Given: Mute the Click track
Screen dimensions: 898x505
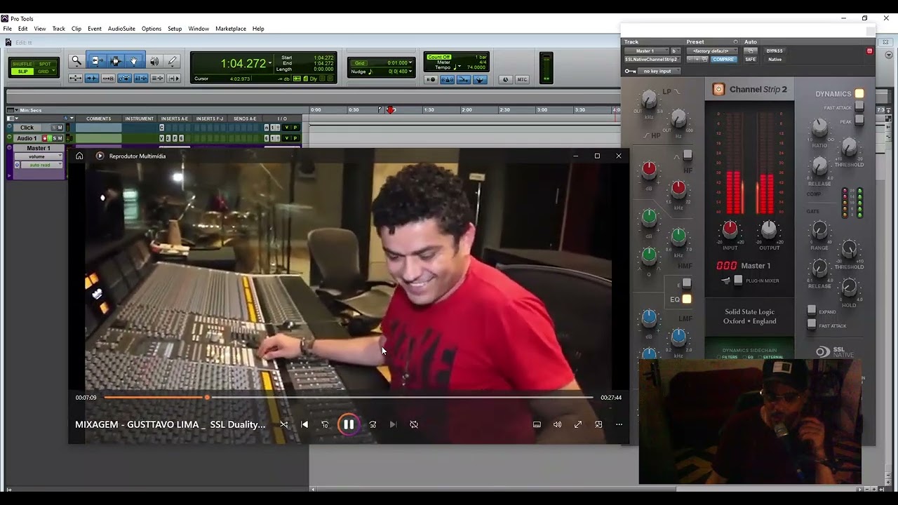Looking at the screenshot, I should 60,128.
